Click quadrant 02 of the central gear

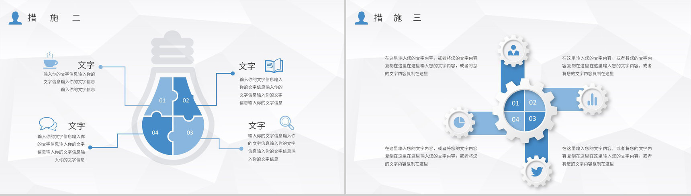tap(534, 101)
